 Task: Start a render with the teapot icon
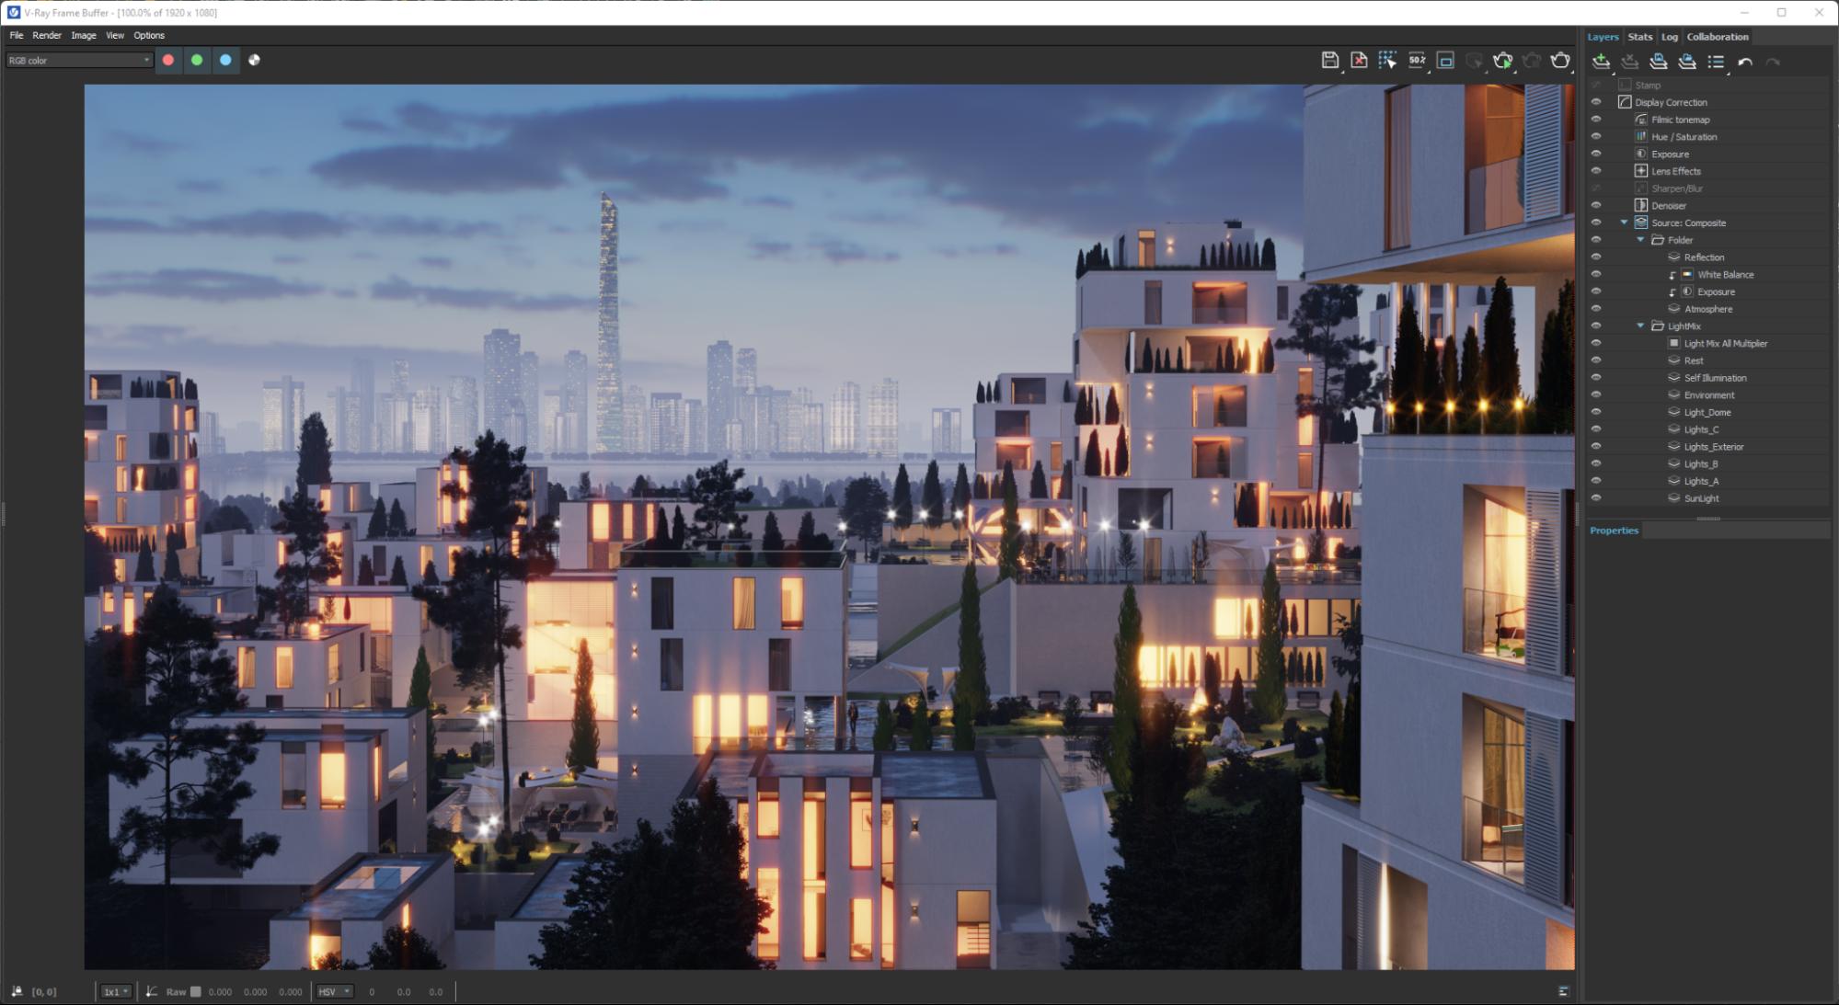(1504, 60)
